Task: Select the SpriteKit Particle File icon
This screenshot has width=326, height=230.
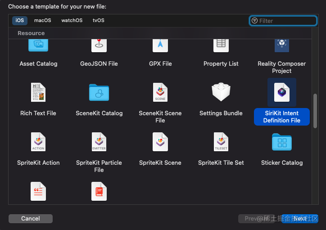Action: tap(99, 142)
